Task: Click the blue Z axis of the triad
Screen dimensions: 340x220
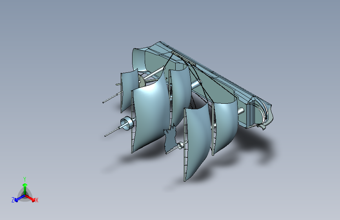Action: (20, 198)
